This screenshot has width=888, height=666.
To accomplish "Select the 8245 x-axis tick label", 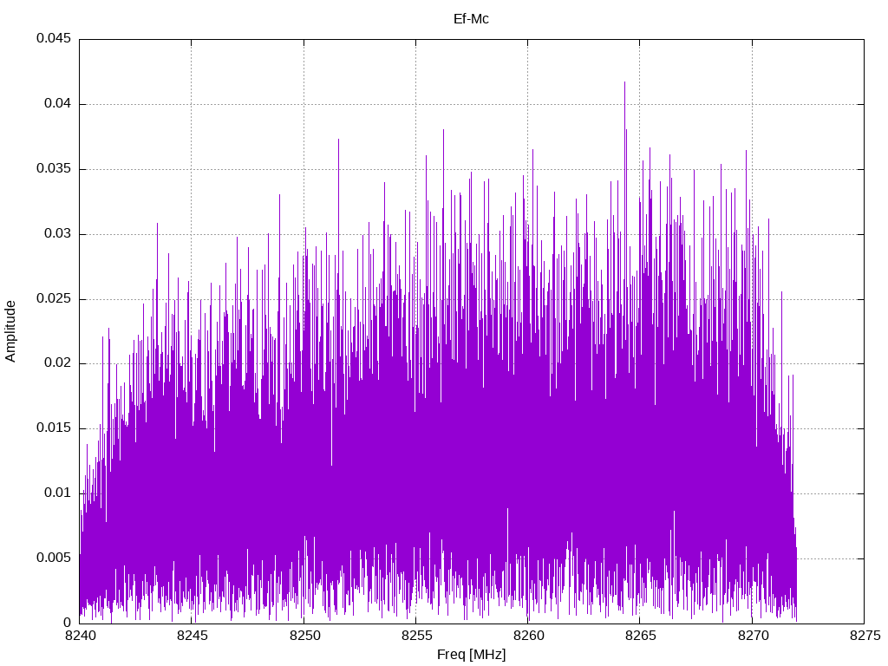I will tap(192, 636).
